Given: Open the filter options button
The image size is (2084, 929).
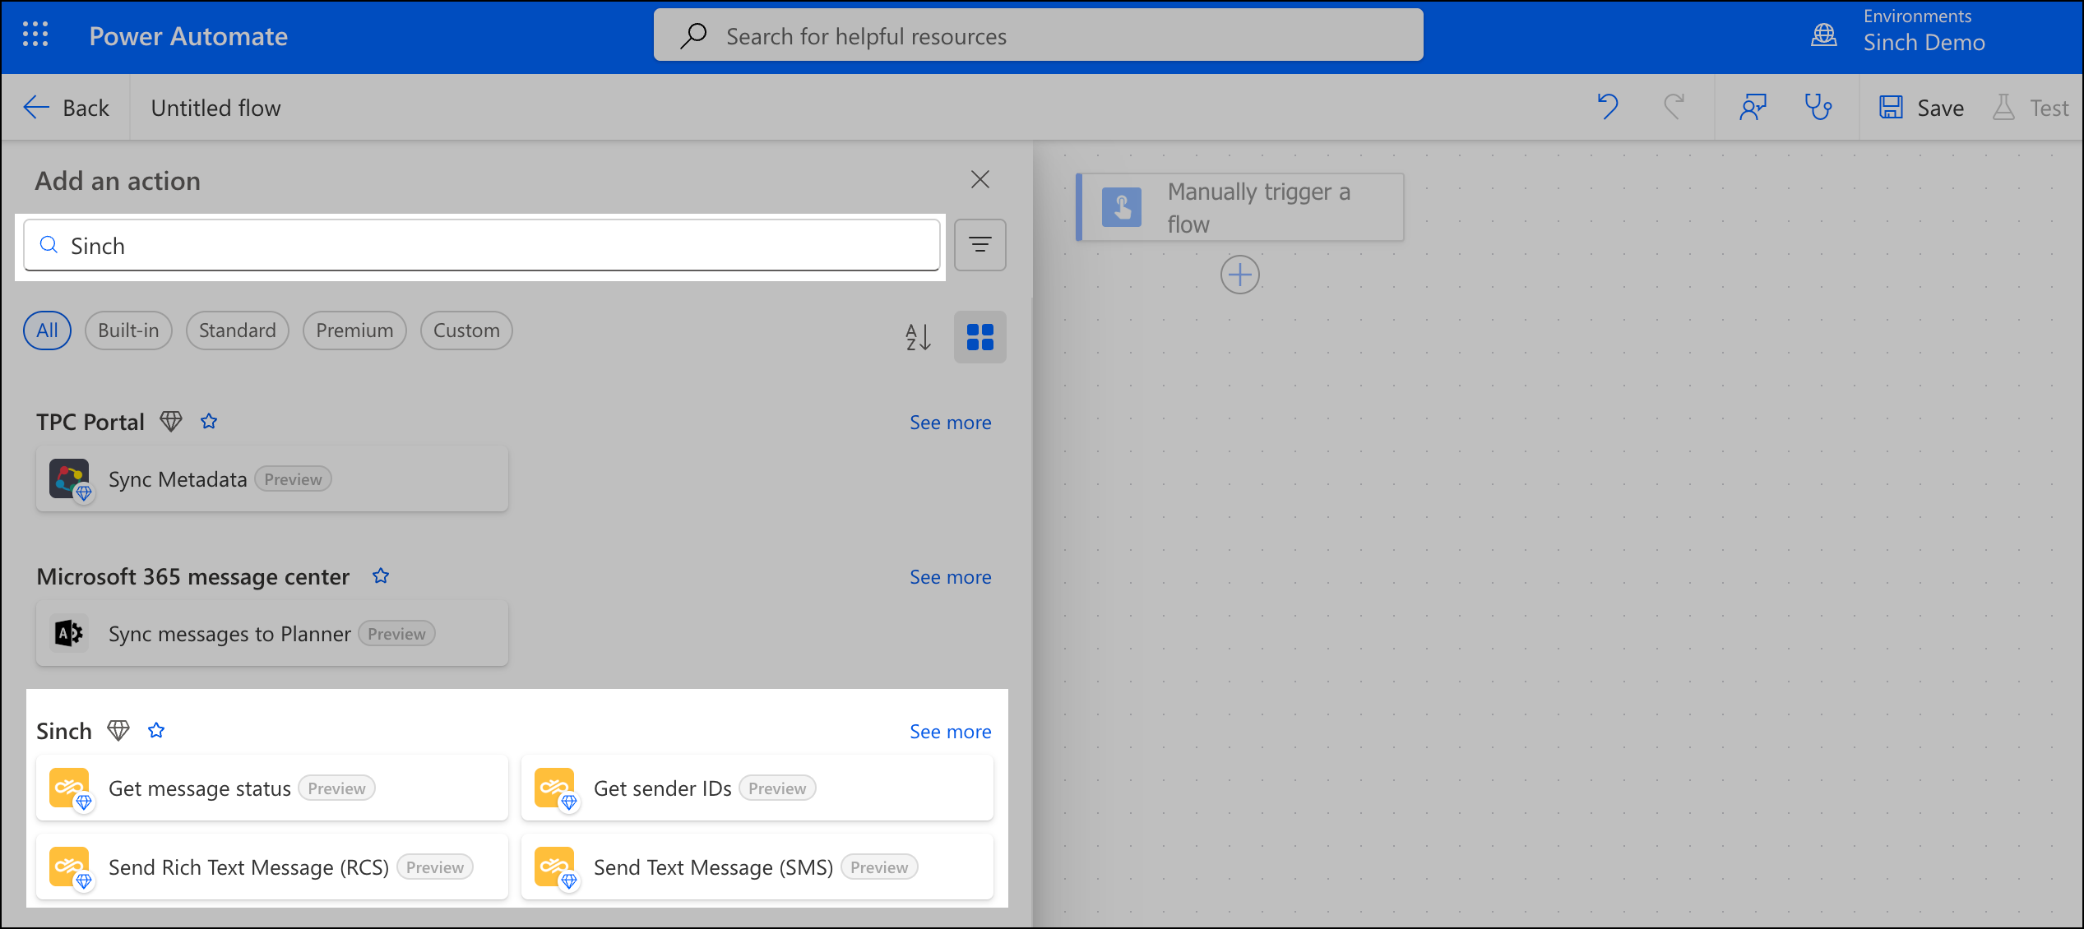Looking at the screenshot, I should coord(979,245).
